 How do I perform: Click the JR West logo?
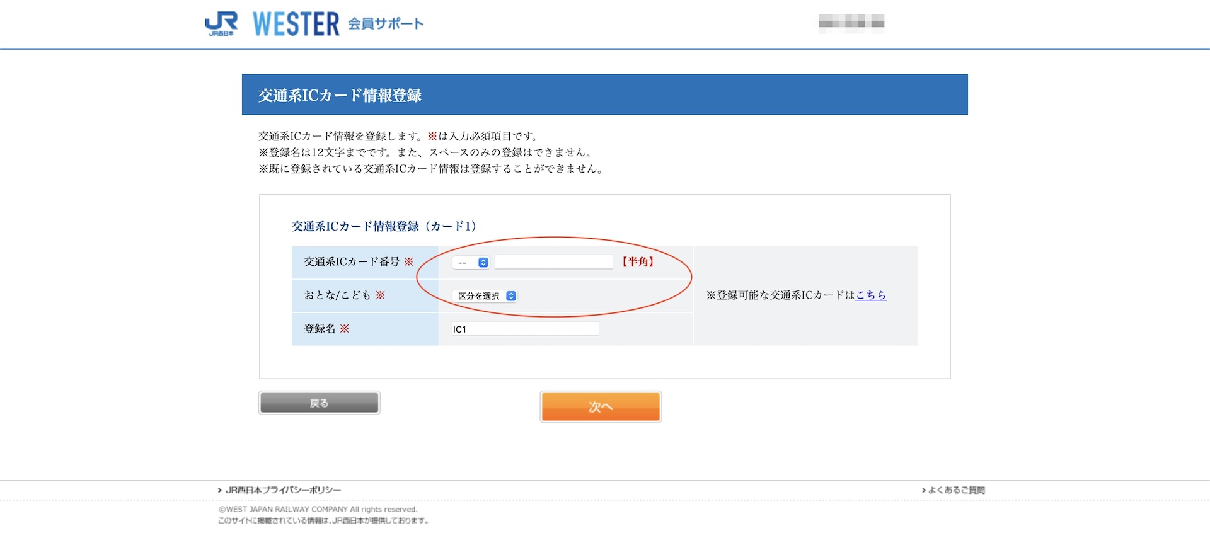click(221, 24)
